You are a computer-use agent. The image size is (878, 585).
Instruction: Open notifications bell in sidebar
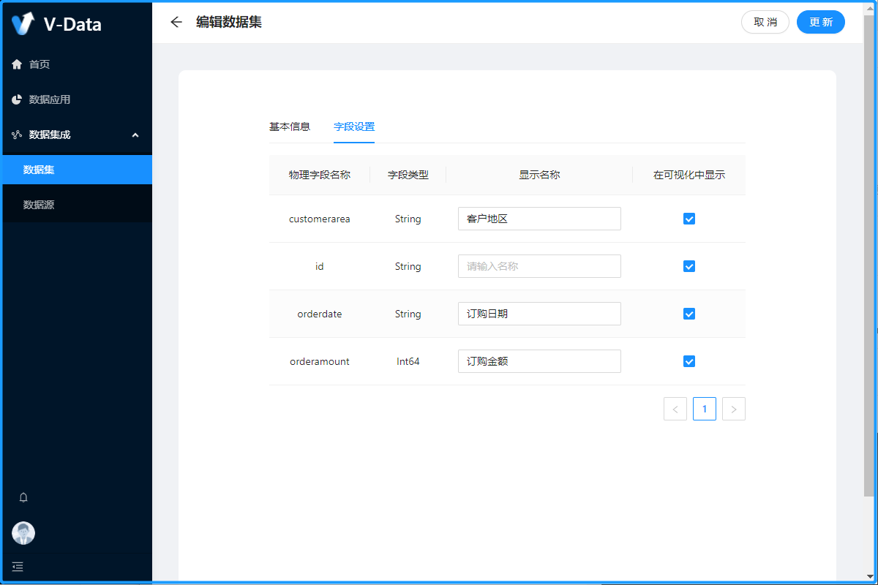click(23, 497)
